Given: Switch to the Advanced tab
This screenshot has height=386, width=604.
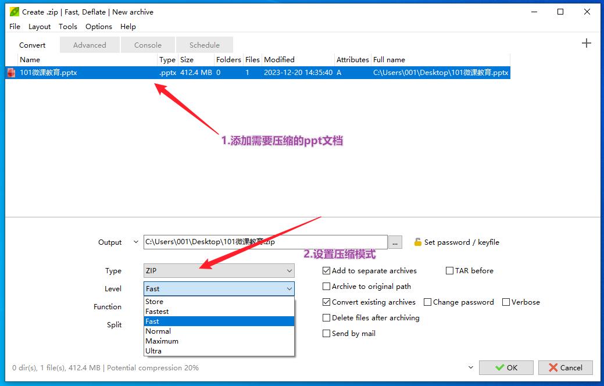Looking at the screenshot, I should tap(90, 45).
